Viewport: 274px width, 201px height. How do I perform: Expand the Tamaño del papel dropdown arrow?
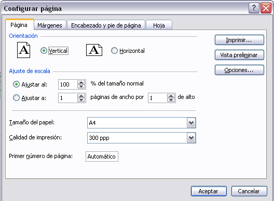tap(191, 123)
